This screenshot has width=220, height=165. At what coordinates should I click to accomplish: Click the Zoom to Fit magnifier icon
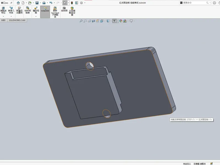81,21
